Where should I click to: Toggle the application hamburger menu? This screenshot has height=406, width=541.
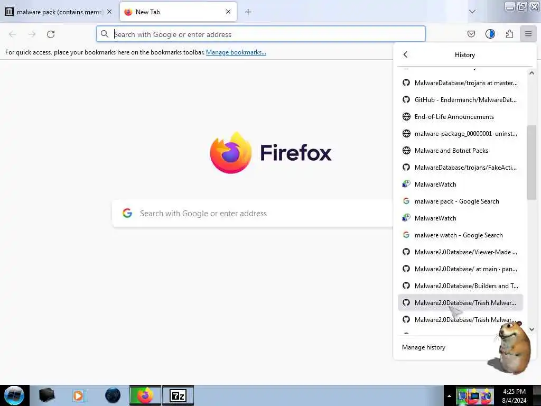[528, 34]
